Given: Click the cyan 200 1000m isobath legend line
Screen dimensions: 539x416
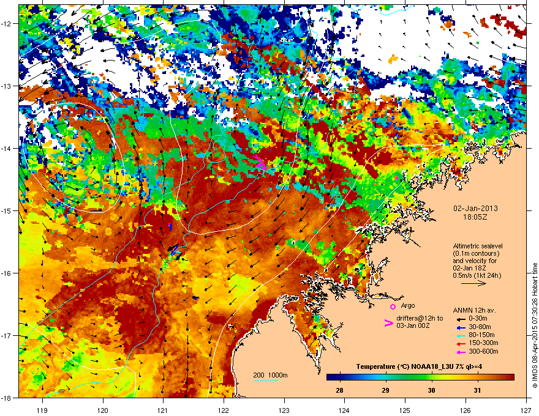Looking at the screenshot, I should (266, 381).
